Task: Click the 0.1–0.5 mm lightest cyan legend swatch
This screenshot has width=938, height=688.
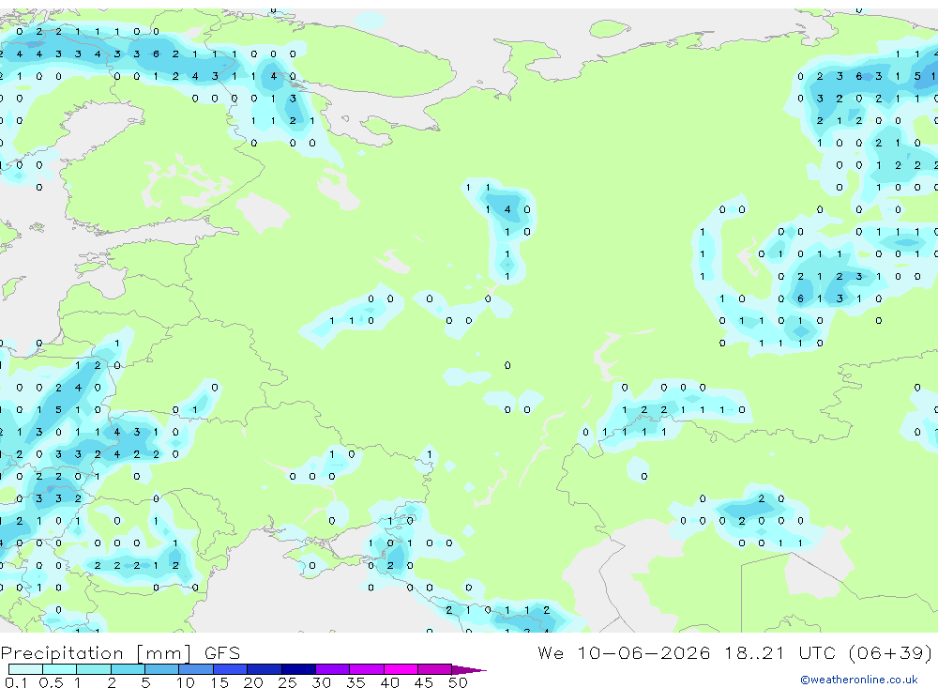Action: click(25, 669)
